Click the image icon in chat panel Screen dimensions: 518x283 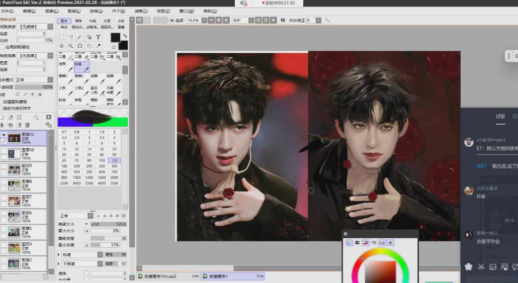pyautogui.click(x=493, y=267)
